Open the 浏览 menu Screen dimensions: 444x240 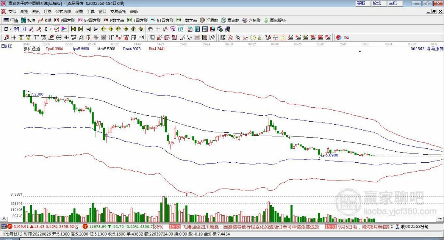pyautogui.click(x=24, y=12)
